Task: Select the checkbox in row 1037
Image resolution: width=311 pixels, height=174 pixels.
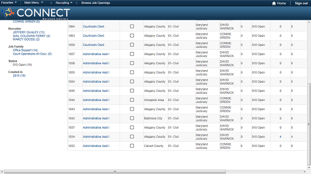Action: (x=132, y=128)
